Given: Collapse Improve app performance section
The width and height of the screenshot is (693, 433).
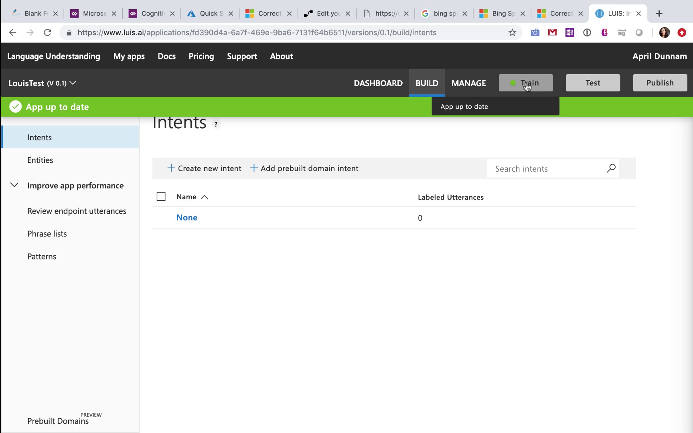Looking at the screenshot, I should (14, 185).
